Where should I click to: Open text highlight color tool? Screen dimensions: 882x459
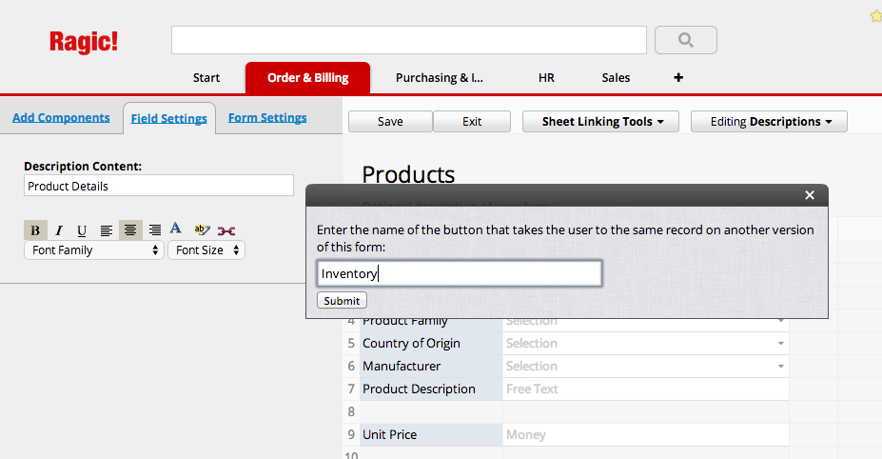pos(202,229)
